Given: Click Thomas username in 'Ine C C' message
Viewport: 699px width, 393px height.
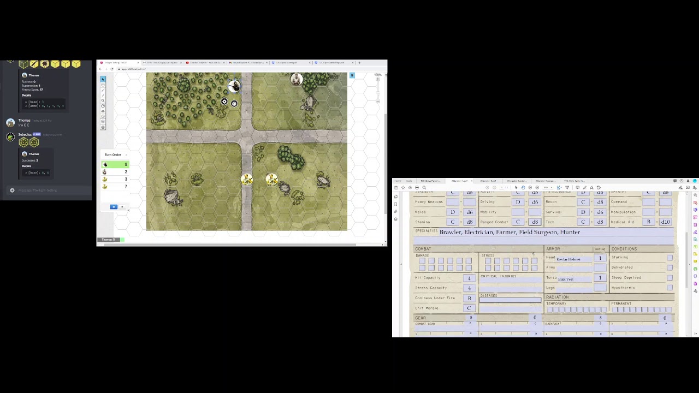Looking at the screenshot, I should click(25, 120).
